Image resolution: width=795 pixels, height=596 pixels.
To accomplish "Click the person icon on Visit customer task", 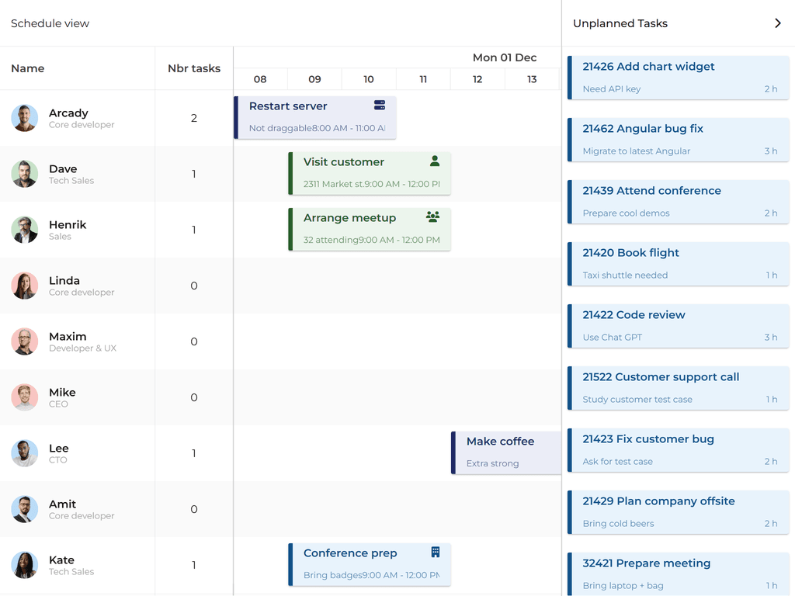I will click(435, 161).
